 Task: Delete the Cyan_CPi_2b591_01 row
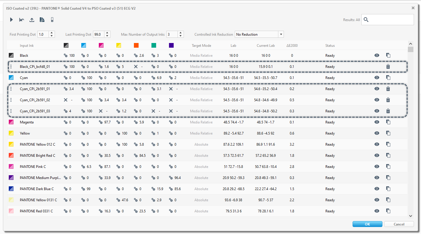[x=388, y=89]
